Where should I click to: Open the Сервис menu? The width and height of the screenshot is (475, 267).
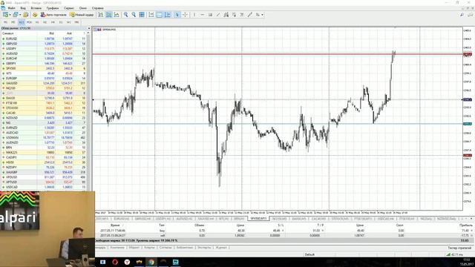[x=69, y=8]
